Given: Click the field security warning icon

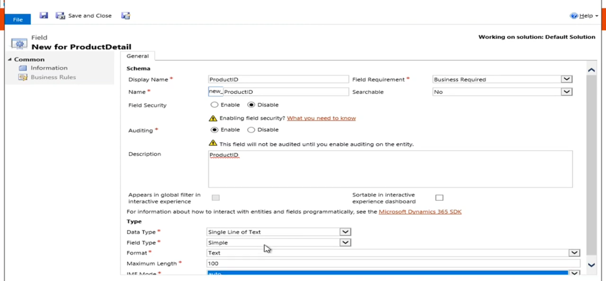Looking at the screenshot, I should click(x=213, y=118).
